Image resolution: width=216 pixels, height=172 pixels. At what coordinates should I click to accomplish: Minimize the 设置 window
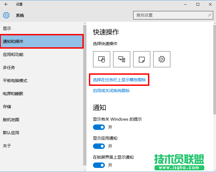point(185,4)
